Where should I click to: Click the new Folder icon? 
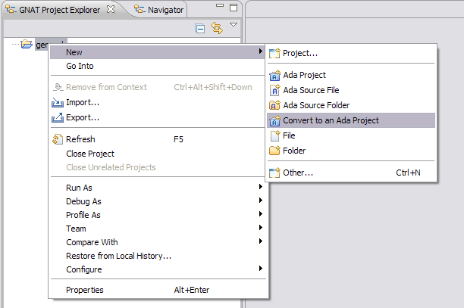(x=274, y=151)
